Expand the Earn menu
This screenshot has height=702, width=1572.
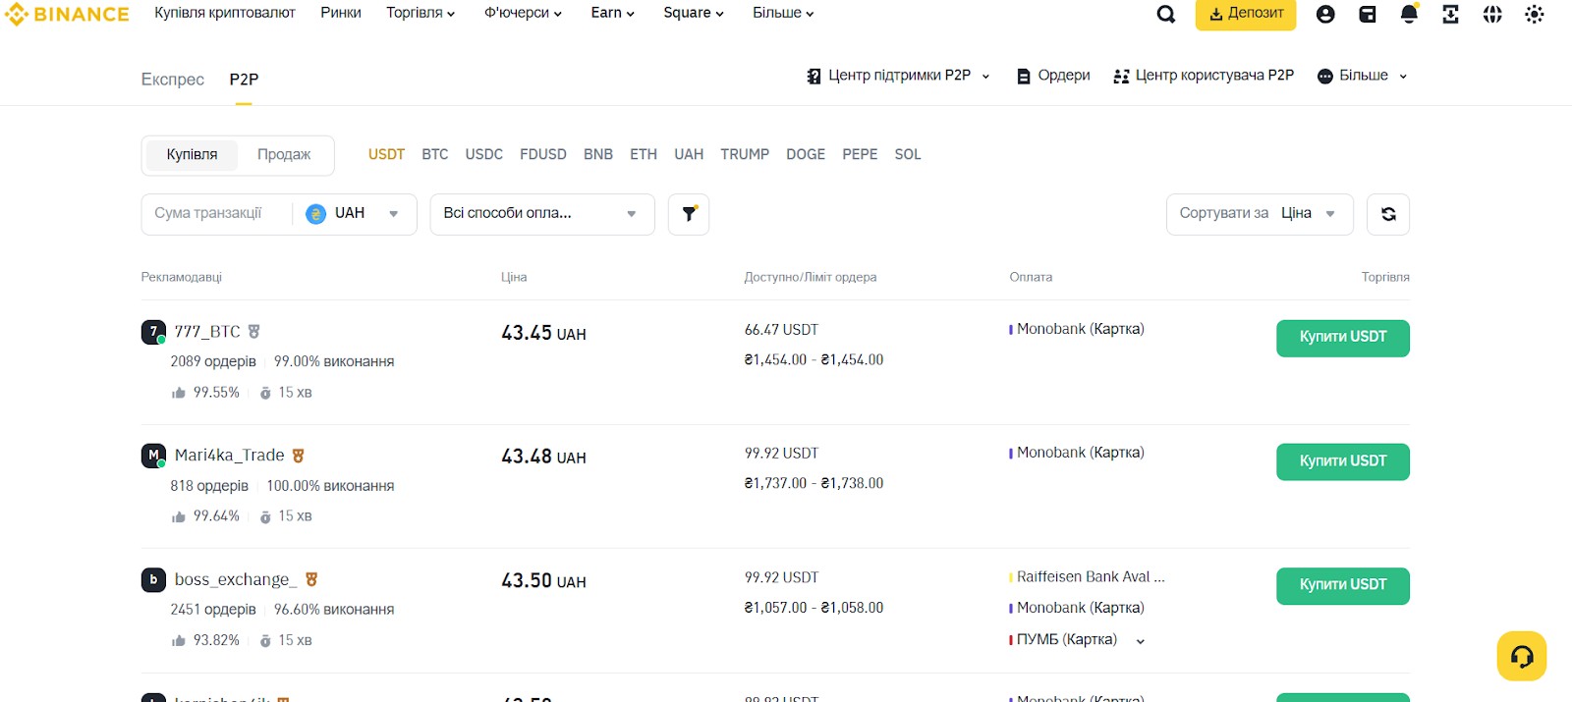(x=613, y=13)
